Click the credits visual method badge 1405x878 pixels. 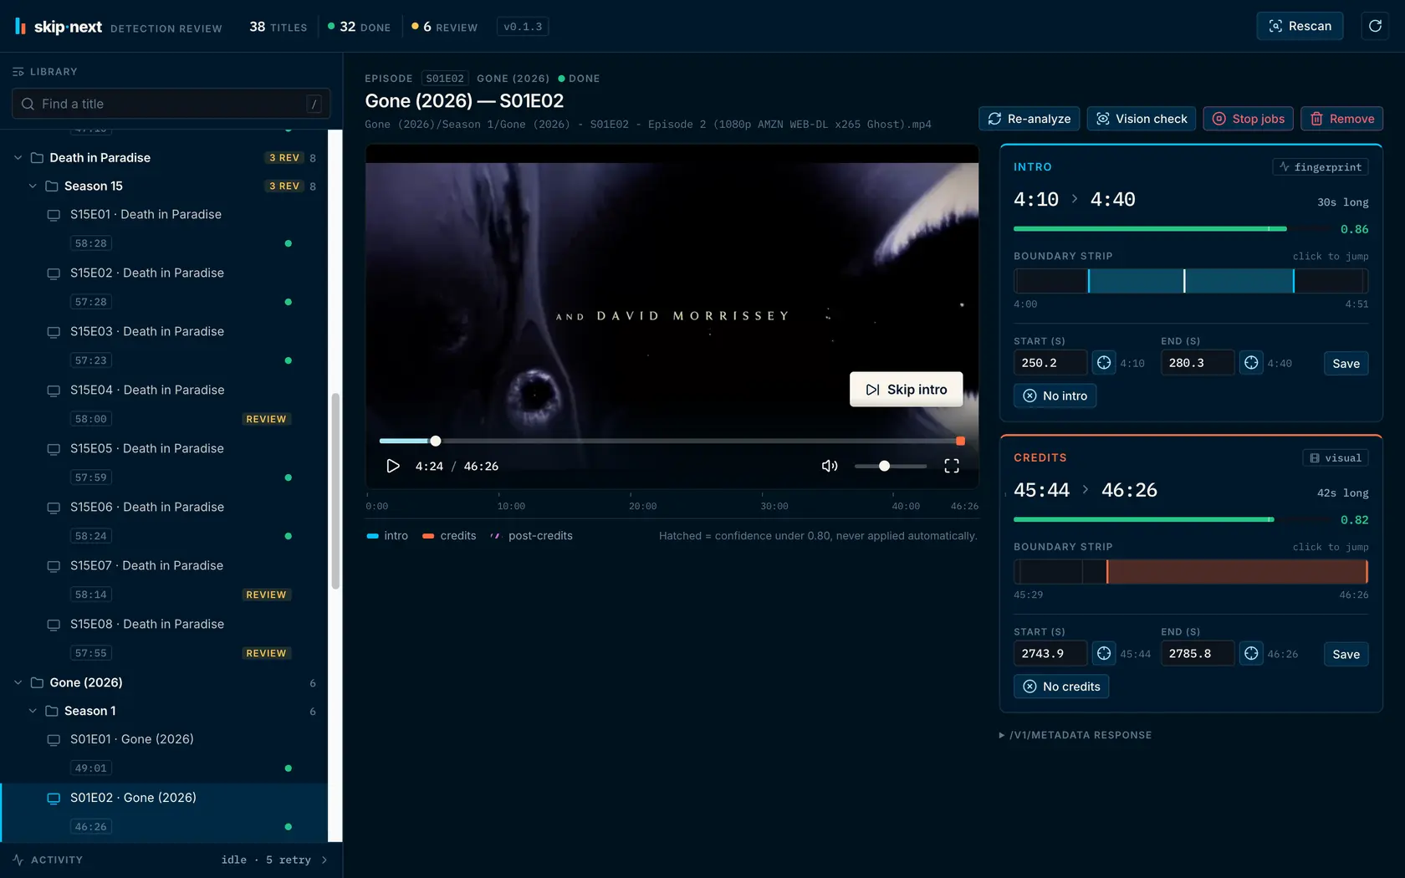[x=1336, y=458]
